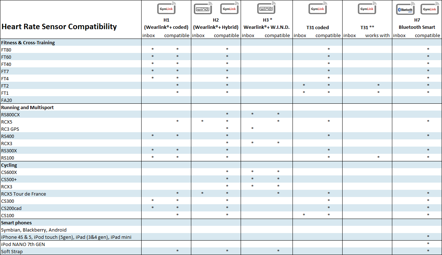Click the FT2 asterisk in T31 coded inbox column
The image size is (442, 255).
click(x=304, y=85)
